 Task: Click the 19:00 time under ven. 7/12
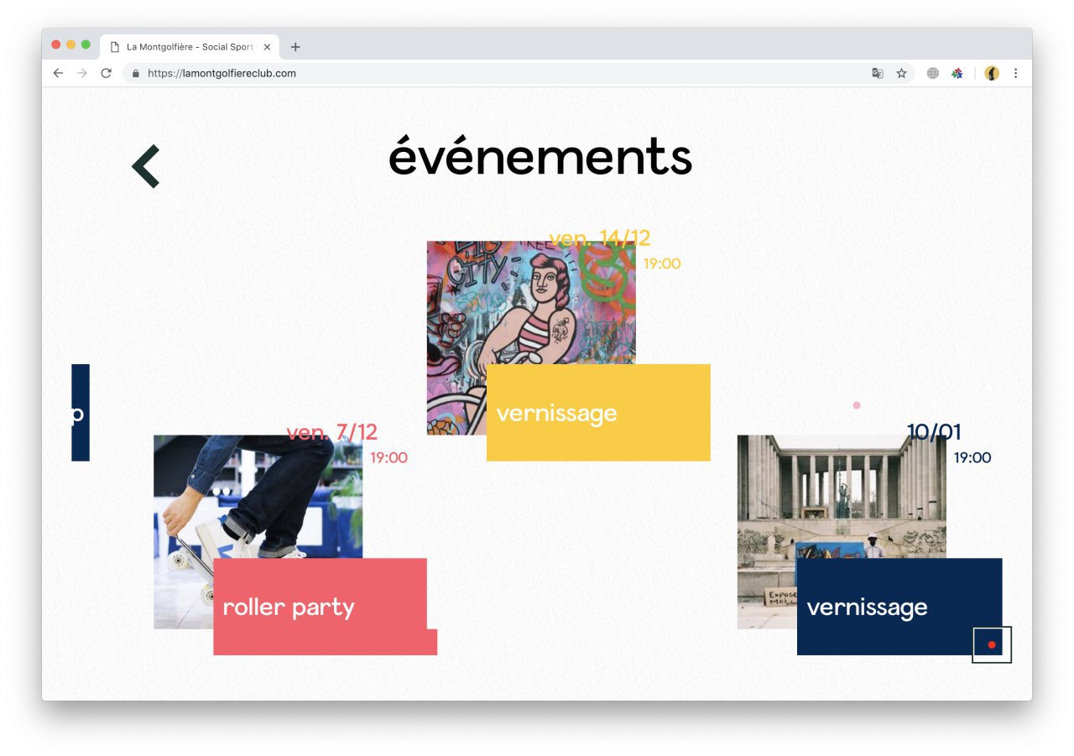(389, 457)
